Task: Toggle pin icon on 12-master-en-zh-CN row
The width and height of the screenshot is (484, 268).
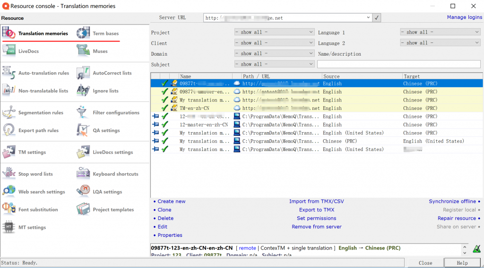Action: pos(155,125)
